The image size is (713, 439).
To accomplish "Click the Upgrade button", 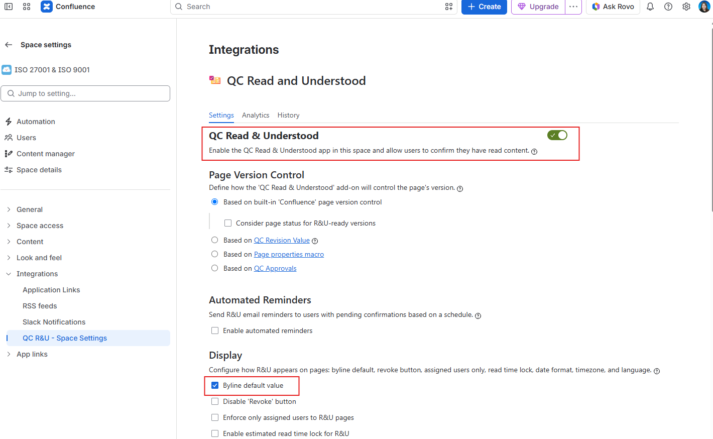I will 538,7.
